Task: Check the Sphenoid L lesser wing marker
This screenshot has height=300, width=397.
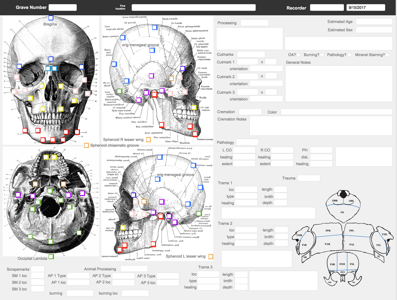Action: 211,256
